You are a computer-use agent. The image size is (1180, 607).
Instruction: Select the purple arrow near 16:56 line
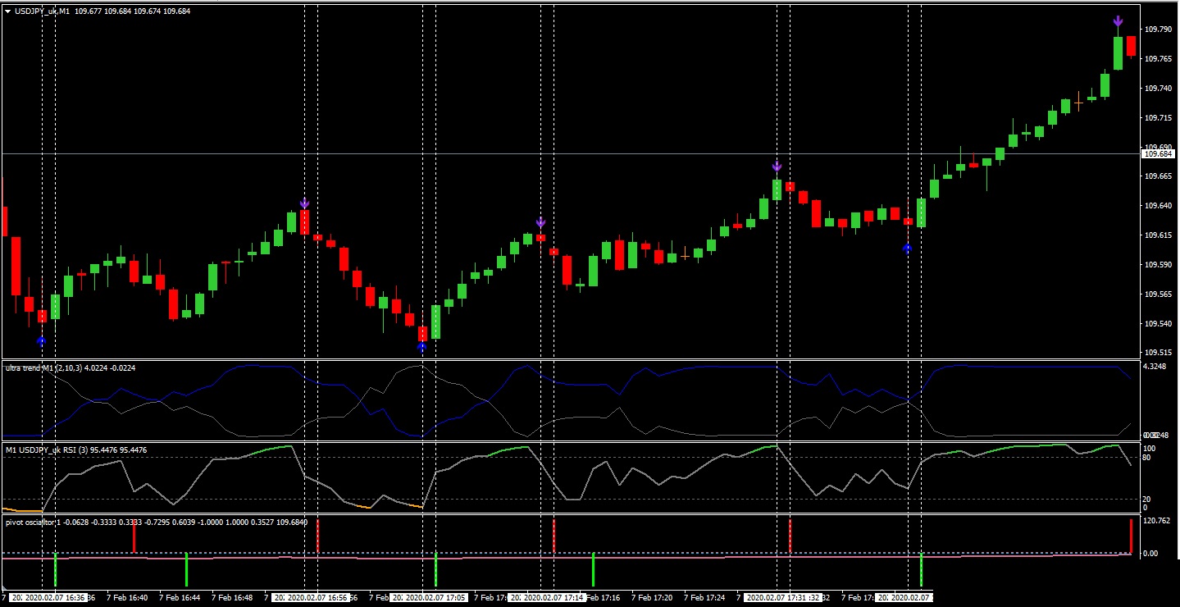(304, 203)
